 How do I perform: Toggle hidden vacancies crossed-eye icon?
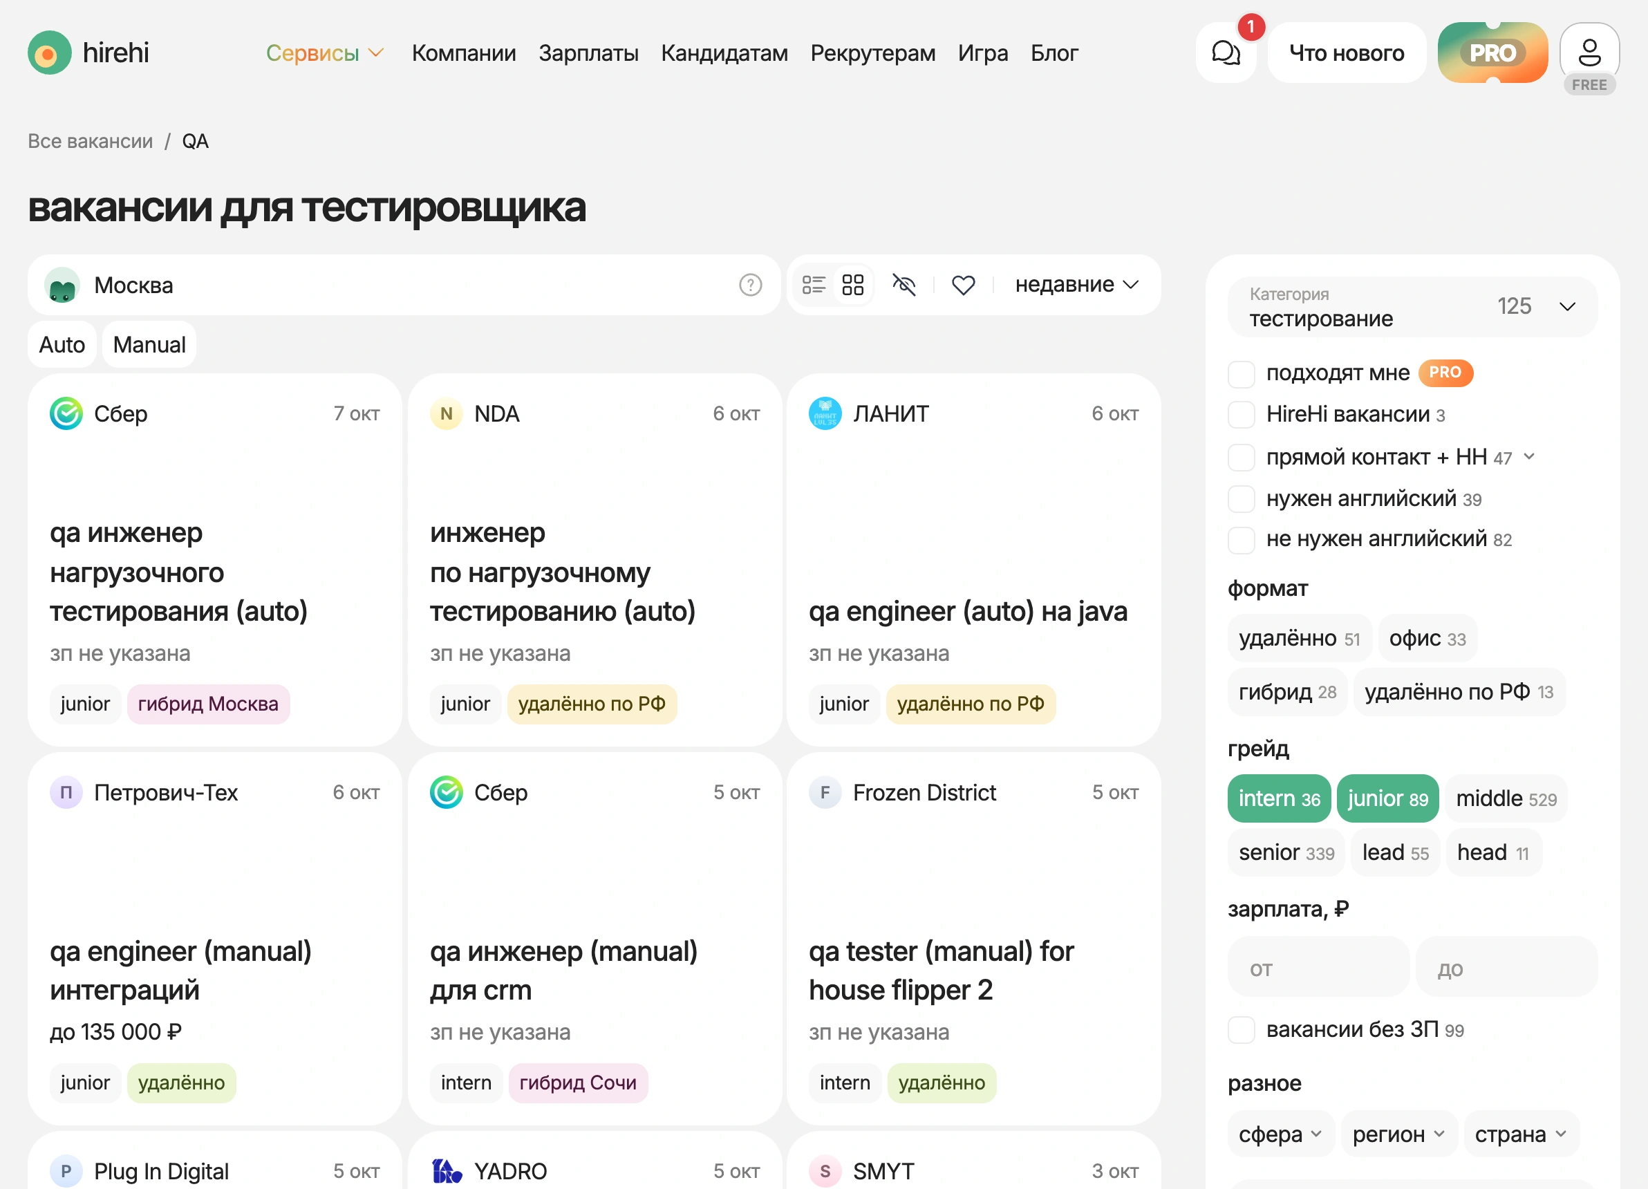tap(904, 285)
